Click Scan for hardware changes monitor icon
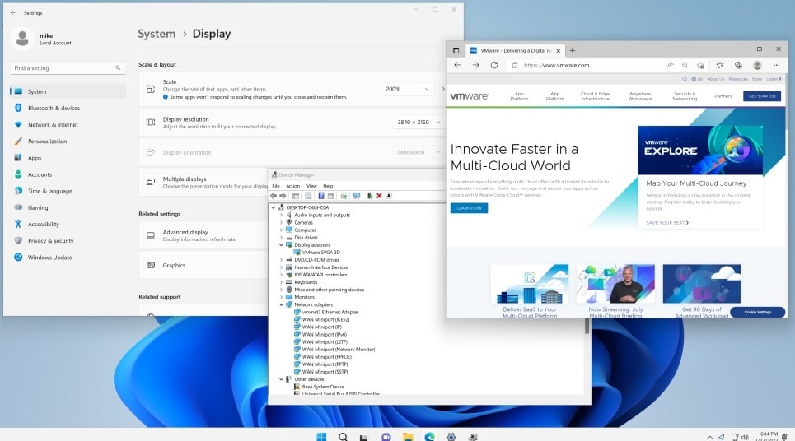795x441 pixels. pos(357,196)
